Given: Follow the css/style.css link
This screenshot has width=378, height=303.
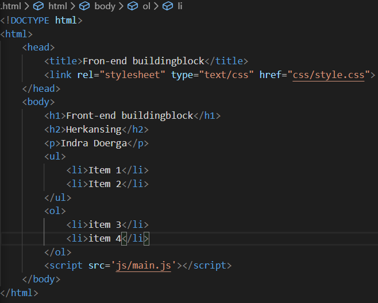Looking at the screenshot, I should tap(329, 75).
